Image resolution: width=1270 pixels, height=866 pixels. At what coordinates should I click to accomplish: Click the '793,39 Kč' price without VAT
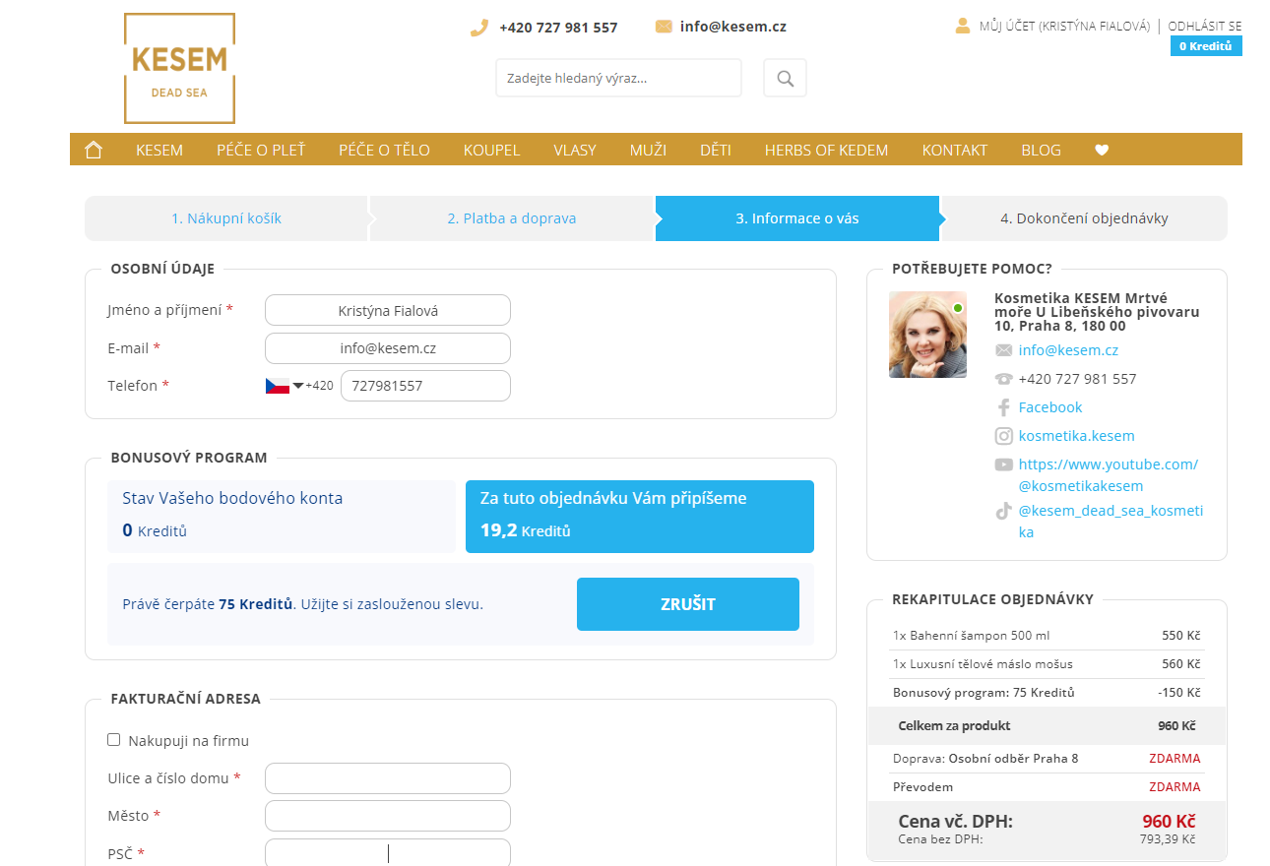pyautogui.click(x=1168, y=839)
